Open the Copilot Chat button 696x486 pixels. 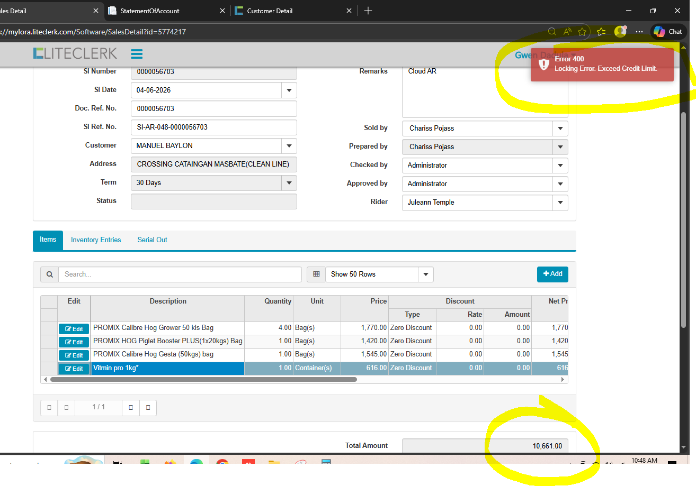(x=667, y=32)
